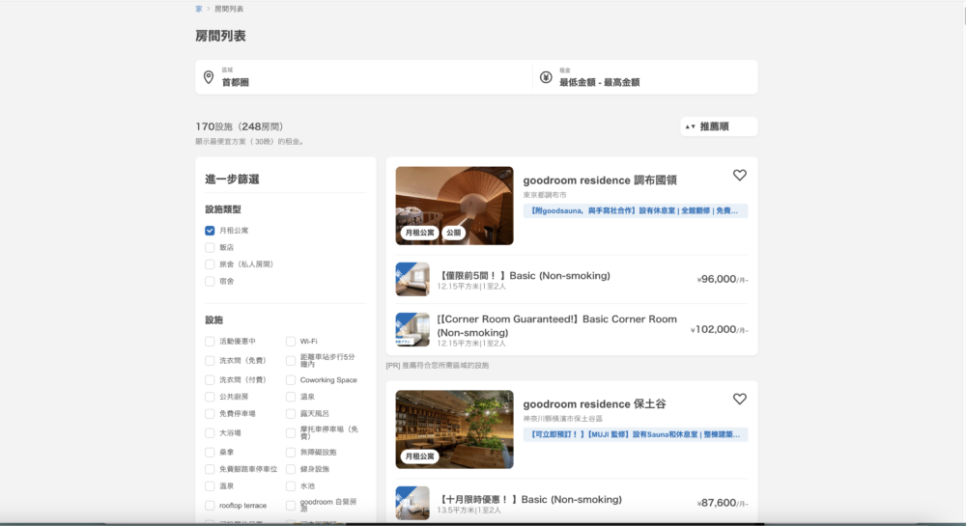966x526 pixels.
Task: Click the 【僅限前5間!】 Basic room thumbnail icon
Action: coord(412,279)
